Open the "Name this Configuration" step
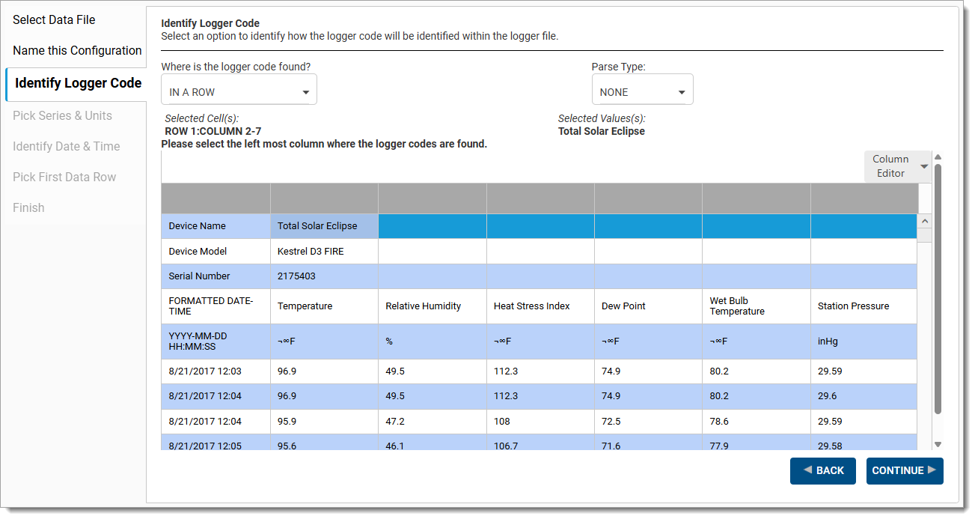975x519 pixels. click(77, 50)
